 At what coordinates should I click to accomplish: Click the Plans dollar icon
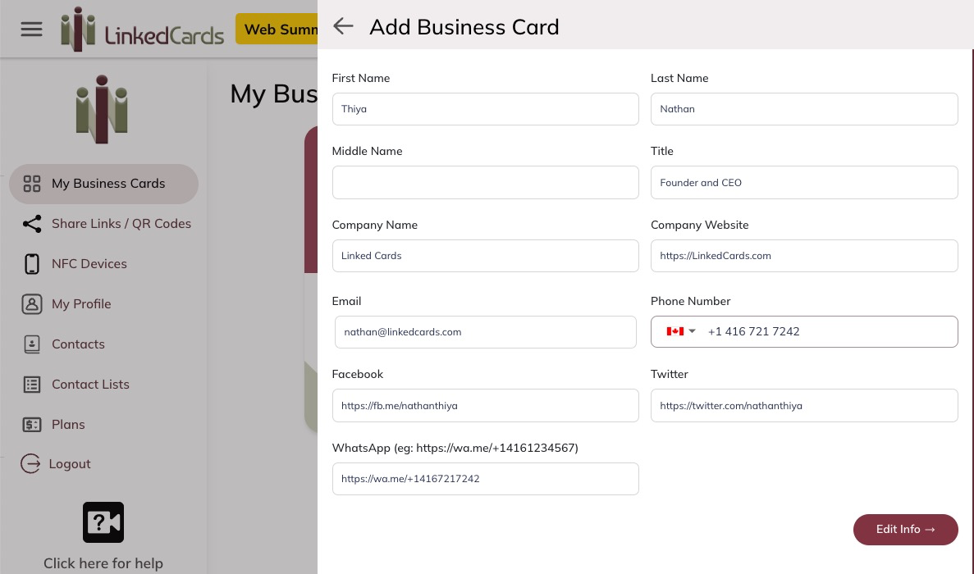coord(32,425)
